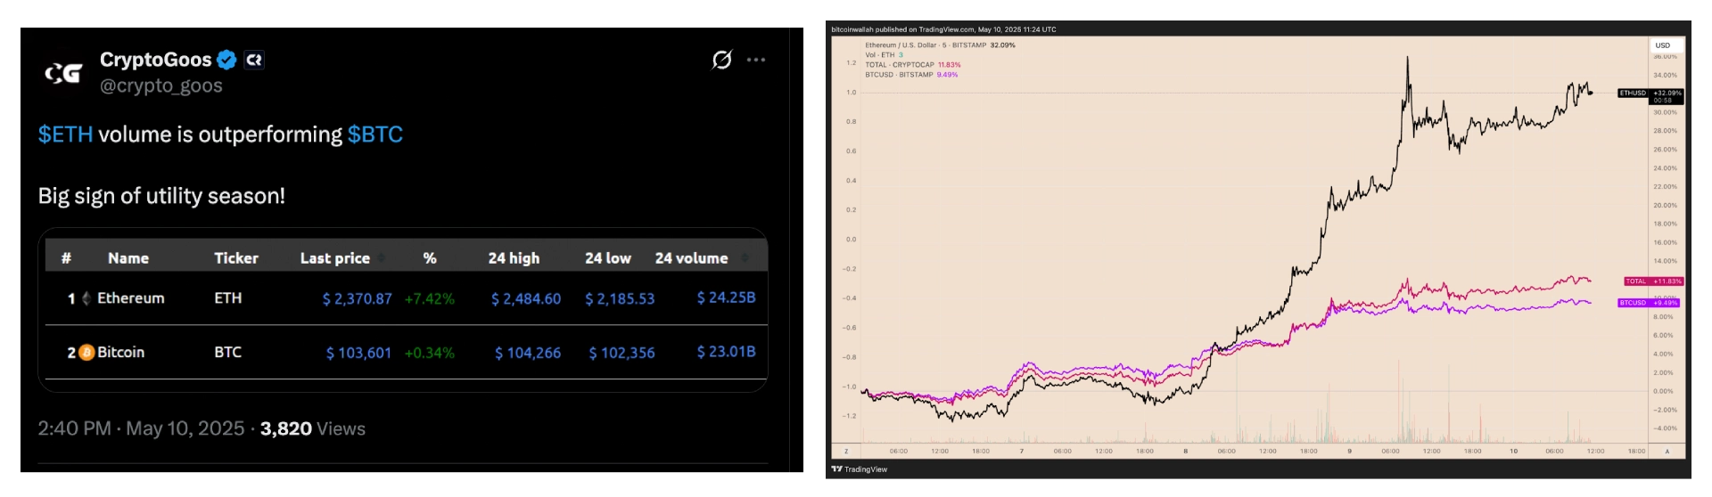
Task: Click the Ethereum / U.S. Dollar chart legend
Action: tap(940, 45)
